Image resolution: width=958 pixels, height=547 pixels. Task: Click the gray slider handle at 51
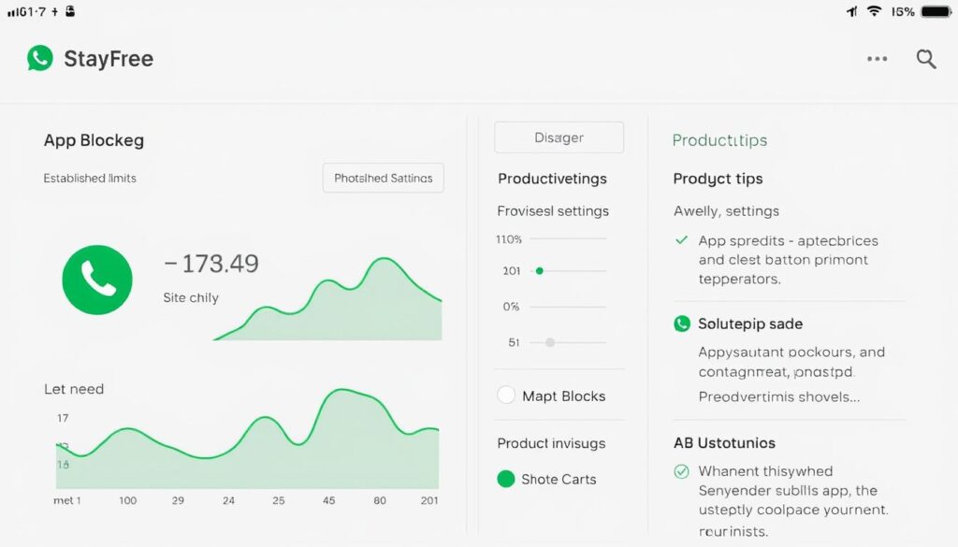click(x=550, y=343)
